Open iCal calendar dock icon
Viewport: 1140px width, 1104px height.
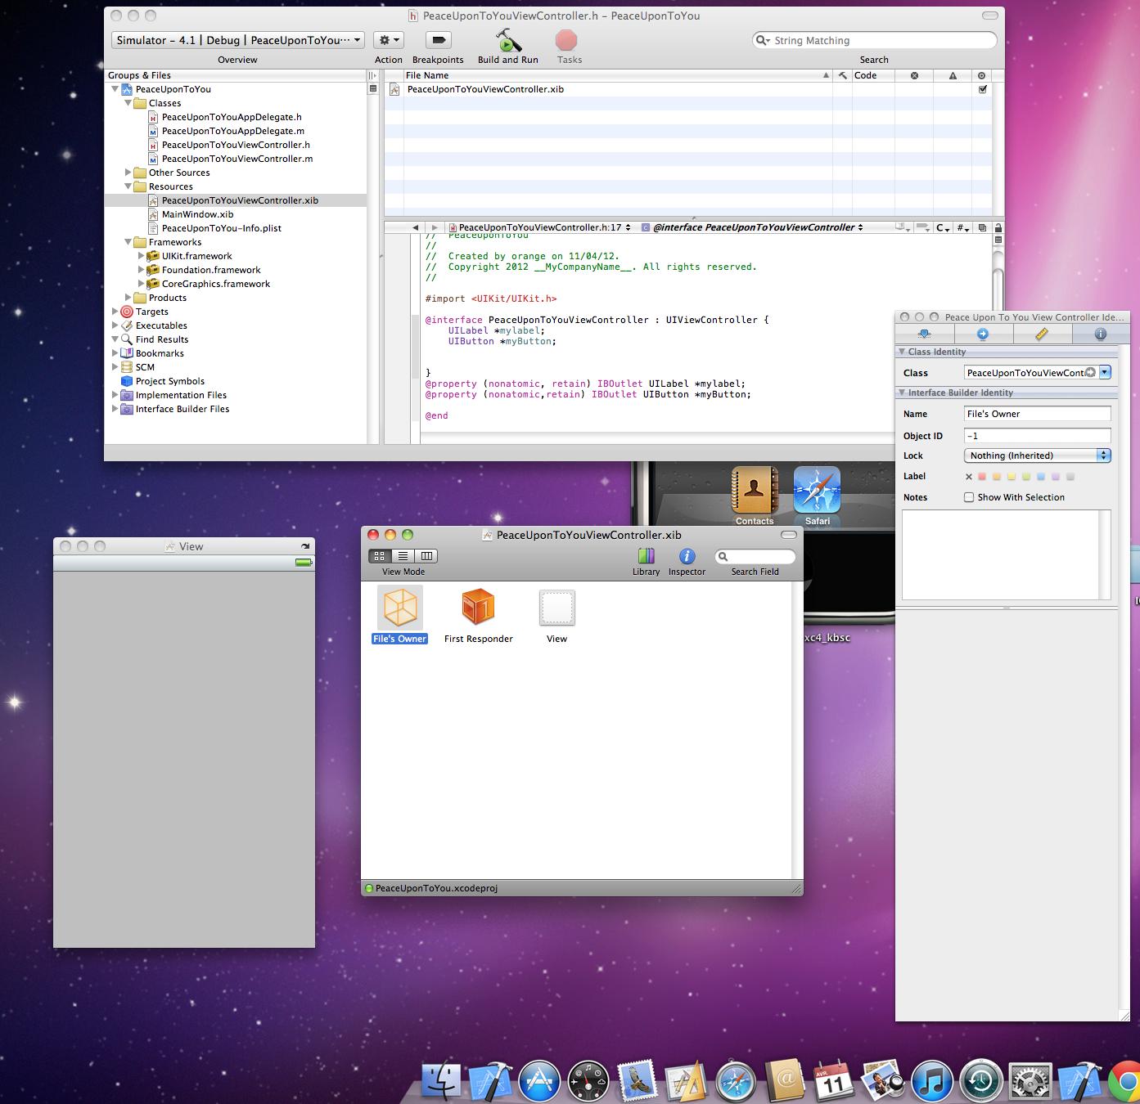pyautogui.click(x=834, y=1082)
